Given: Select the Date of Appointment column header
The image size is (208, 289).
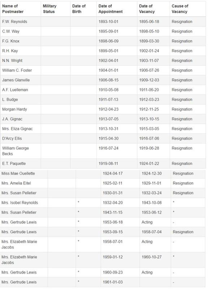Looking at the screenshot, I should point(110,9).
